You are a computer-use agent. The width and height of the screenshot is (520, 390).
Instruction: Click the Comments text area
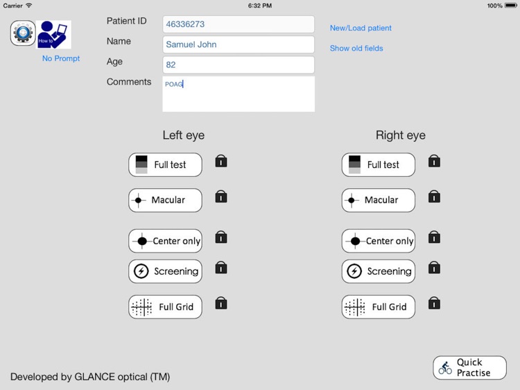(239, 94)
